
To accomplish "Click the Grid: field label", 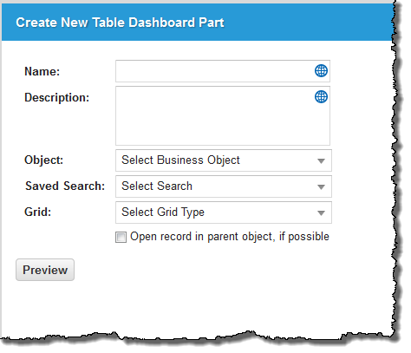I will tap(38, 212).
